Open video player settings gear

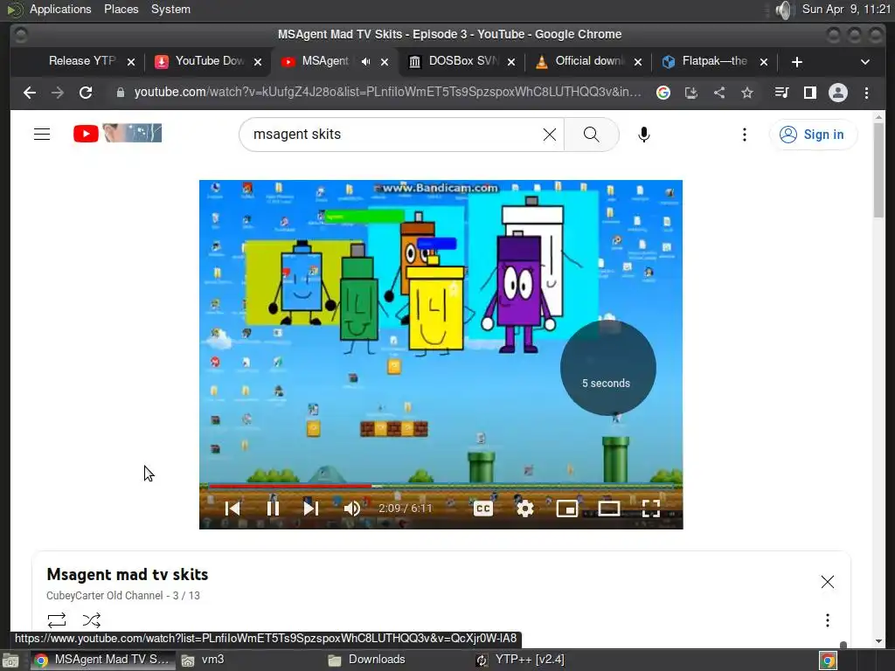524,508
